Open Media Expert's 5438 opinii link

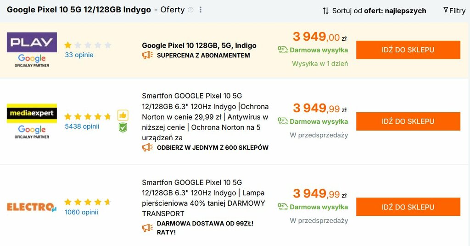(x=82, y=126)
